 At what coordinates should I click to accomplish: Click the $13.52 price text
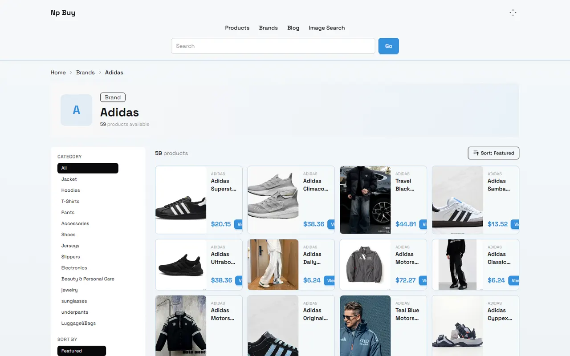point(497,224)
